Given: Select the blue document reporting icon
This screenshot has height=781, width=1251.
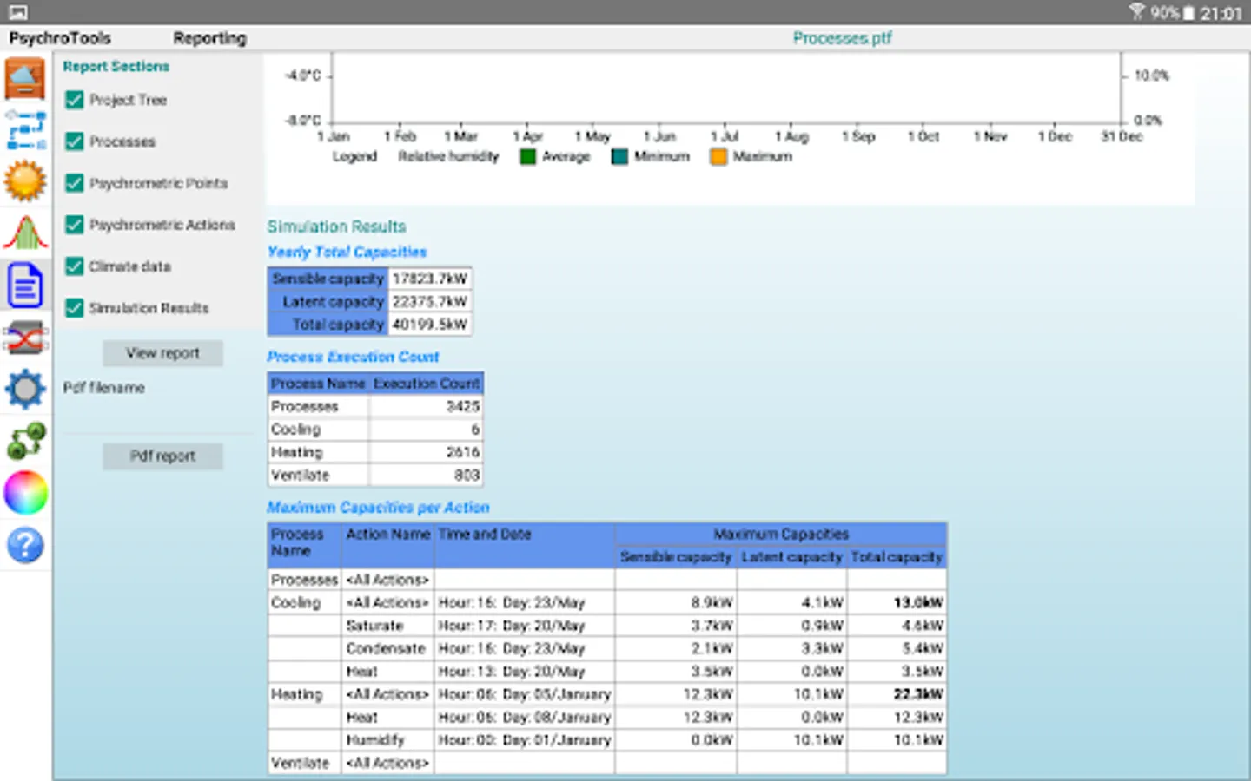Looking at the screenshot, I should click(25, 285).
